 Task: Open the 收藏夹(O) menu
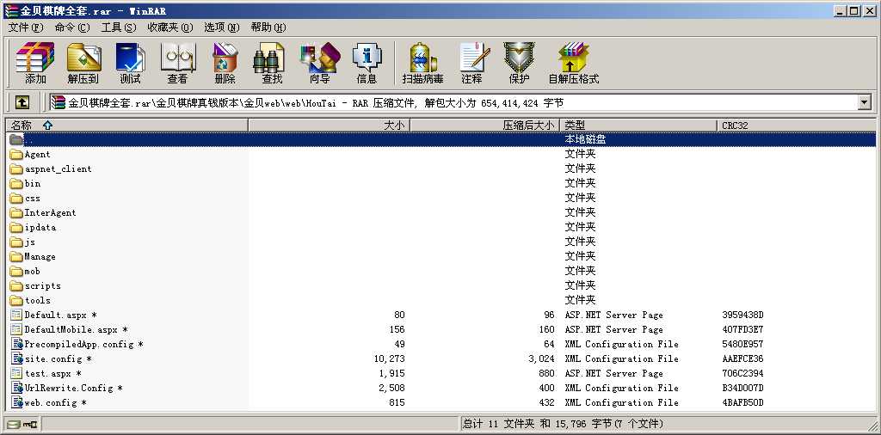tap(170, 27)
